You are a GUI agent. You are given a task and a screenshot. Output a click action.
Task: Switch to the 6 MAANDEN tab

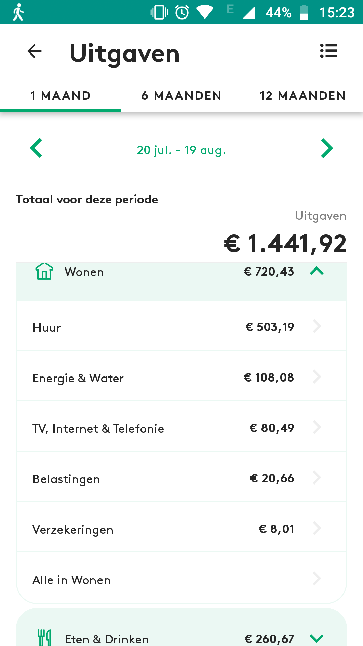(x=182, y=96)
